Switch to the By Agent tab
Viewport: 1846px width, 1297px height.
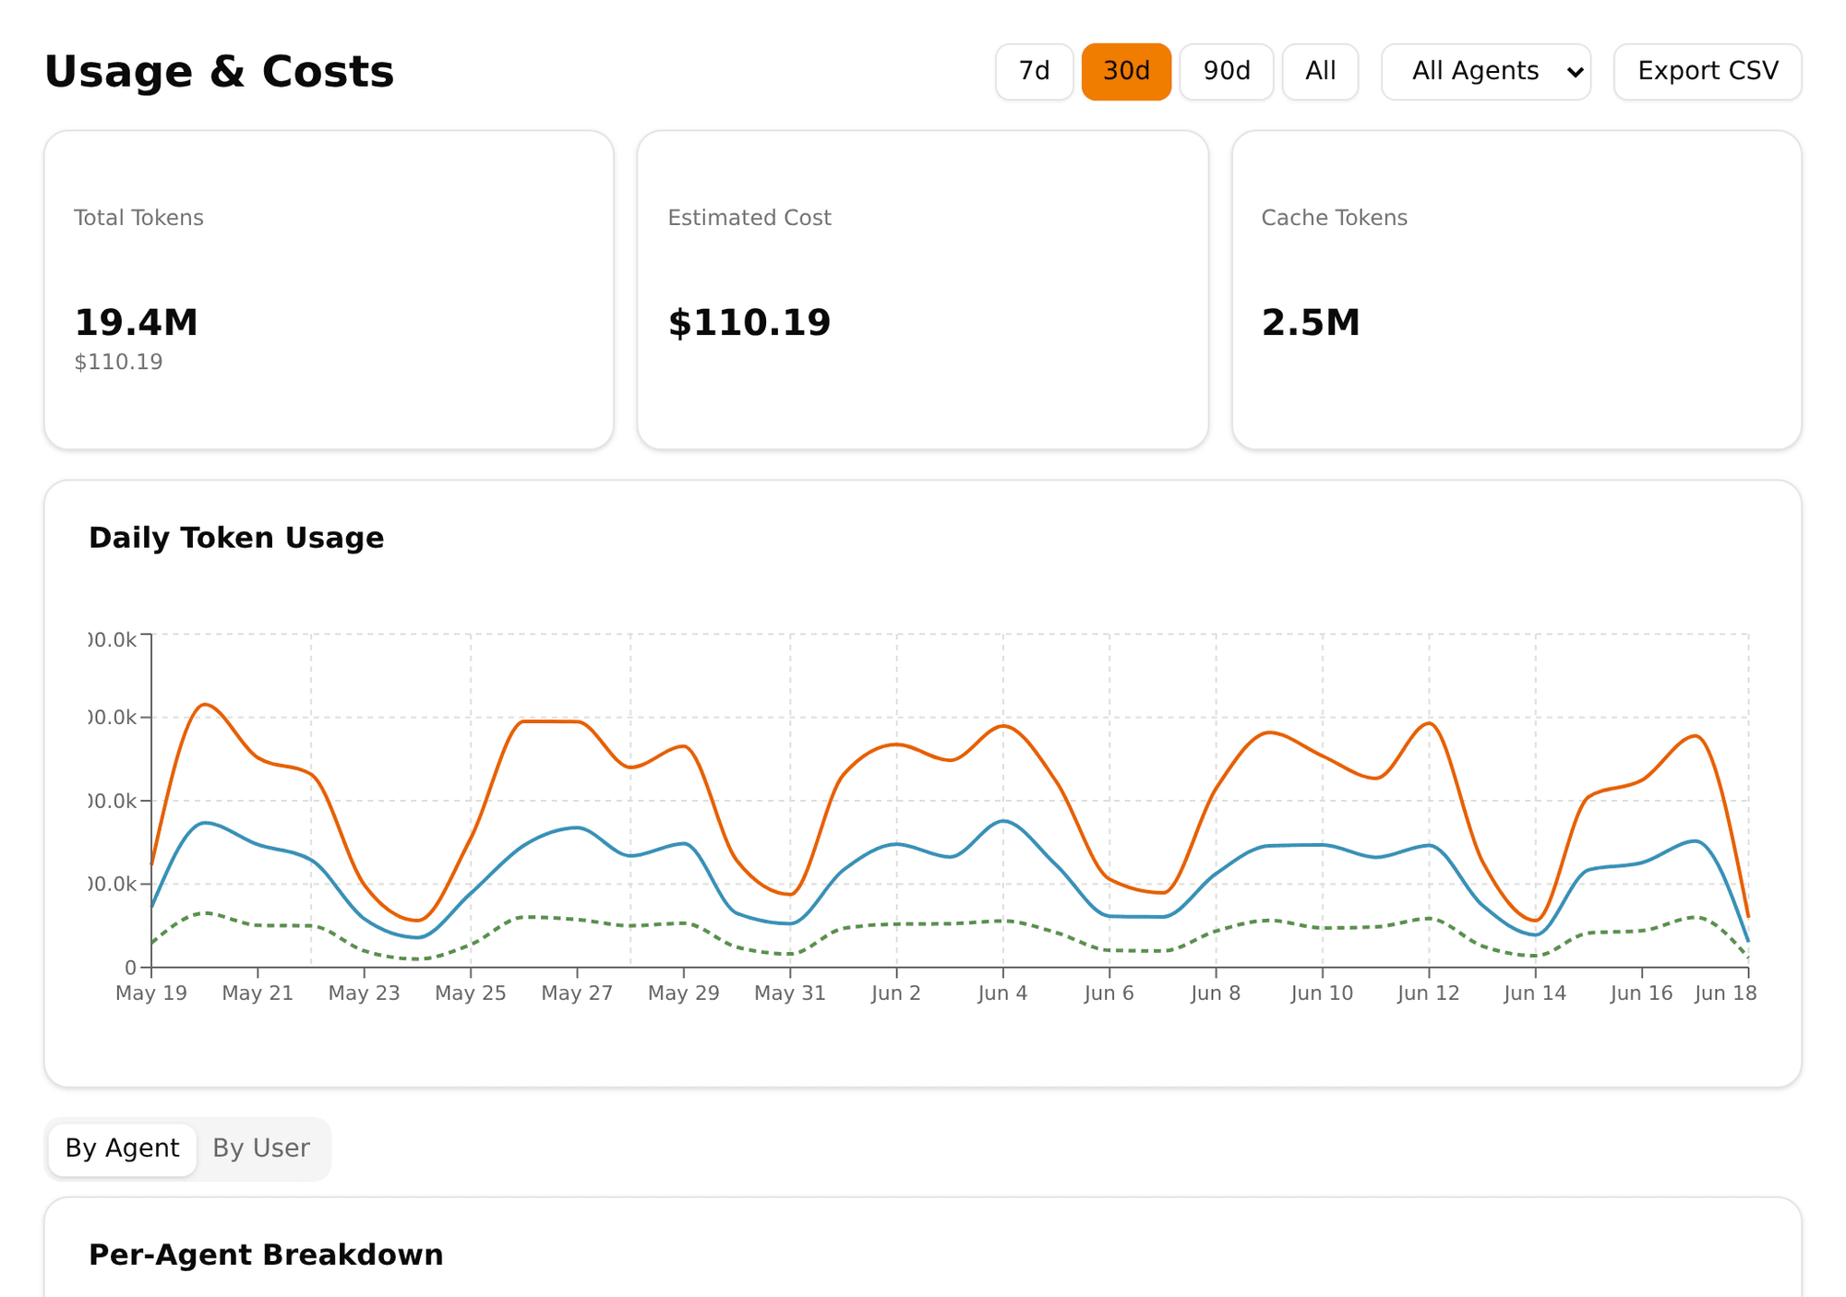point(122,1148)
